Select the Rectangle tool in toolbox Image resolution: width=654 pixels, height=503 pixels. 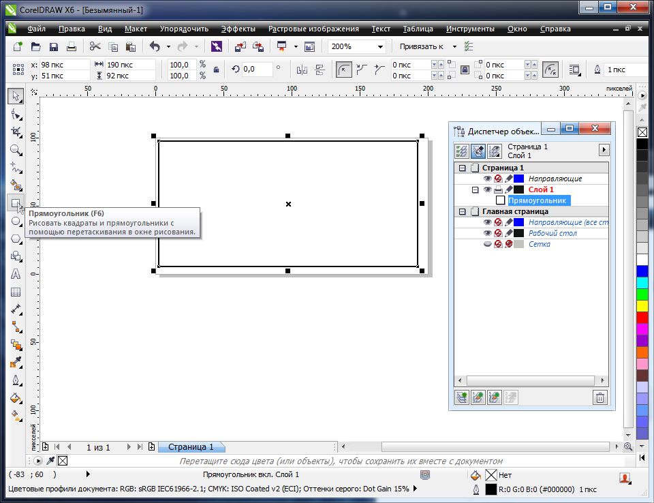[x=15, y=202]
